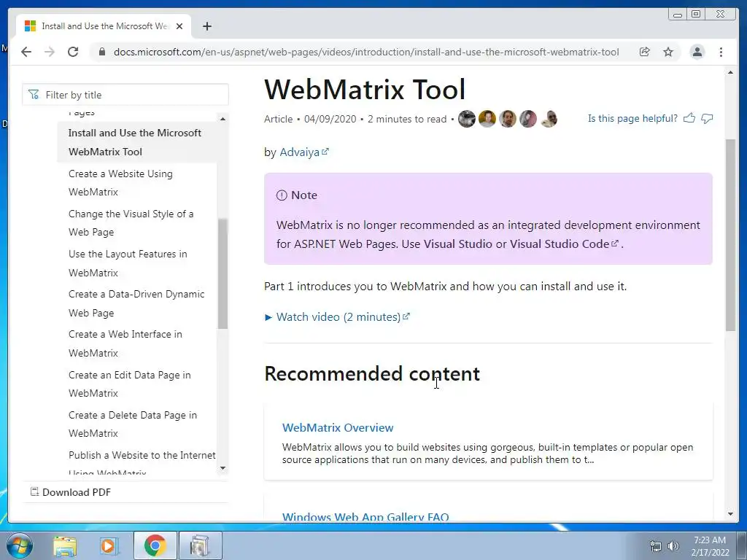Image resolution: width=747 pixels, height=560 pixels.
Task: Go back using the browser back arrow
Action: (x=26, y=52)
